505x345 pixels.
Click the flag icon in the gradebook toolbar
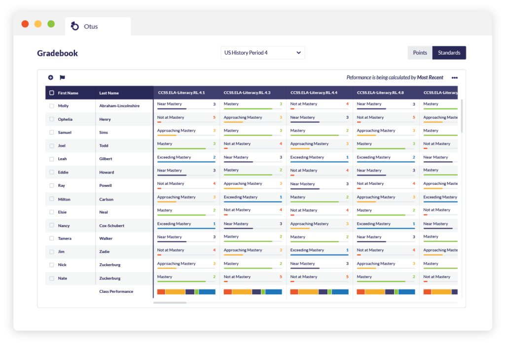(62, 77)
